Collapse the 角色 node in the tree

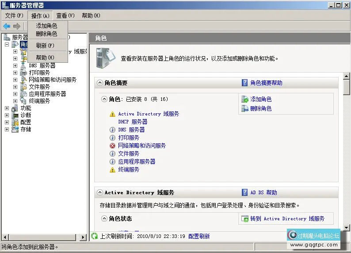7,44
